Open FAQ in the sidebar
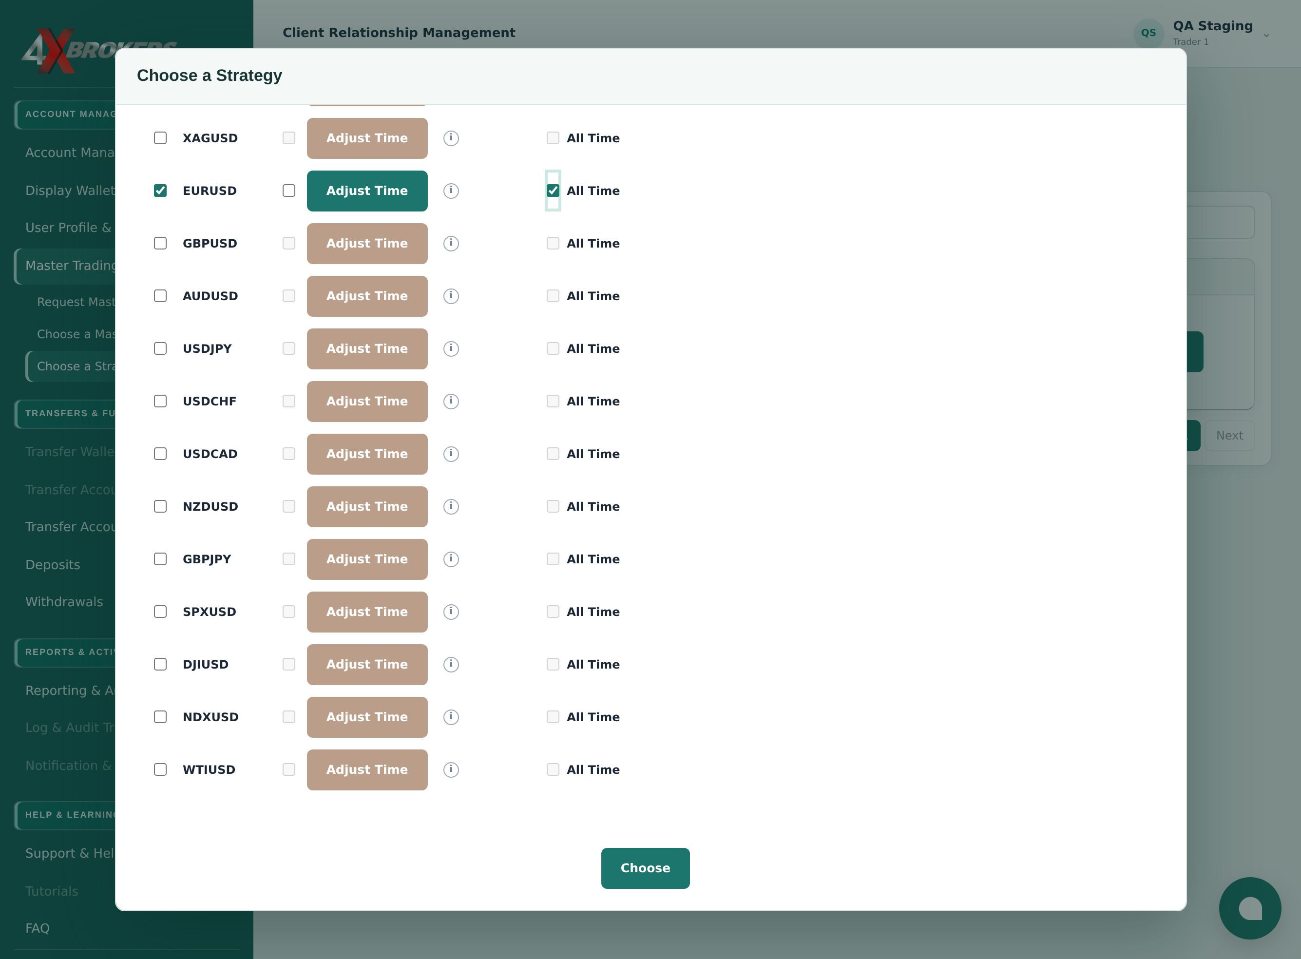Screen dimensions: 1301x959 (x=37, y=928)
